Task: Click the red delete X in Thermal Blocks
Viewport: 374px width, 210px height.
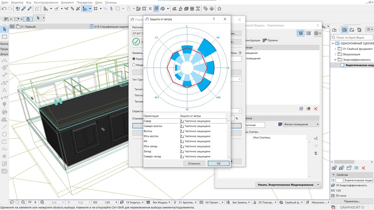Action: pos(316,109)
